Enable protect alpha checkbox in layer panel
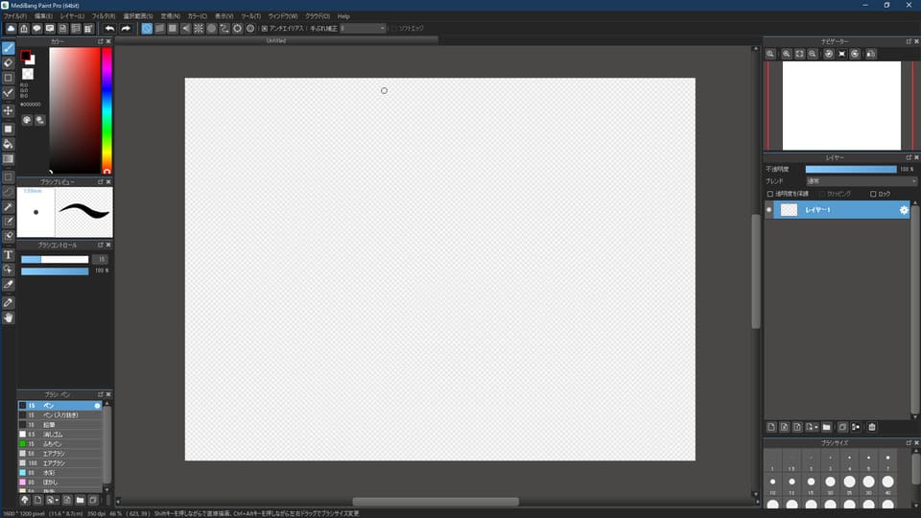The image size is (921, 518). point(770,194)
